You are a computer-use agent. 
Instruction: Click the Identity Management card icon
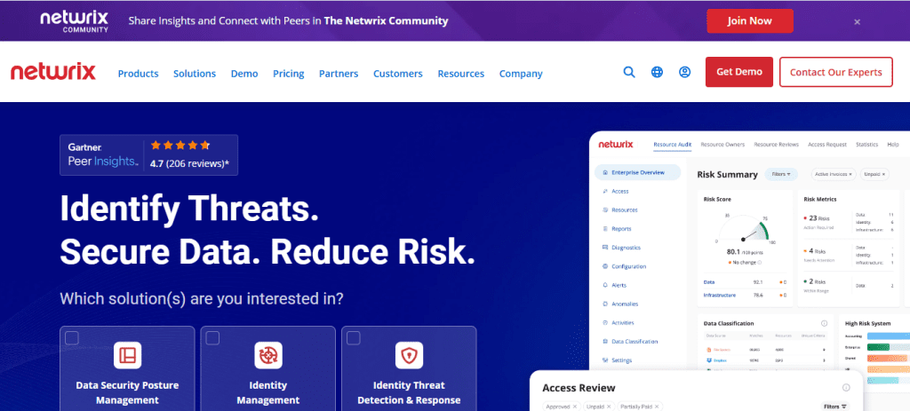click(x=268, y=355)
